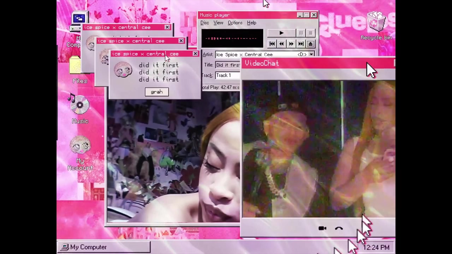The width and height of the screenshot is (452, 254).
Task: Close the Music player window
Action: click(314, 15)
